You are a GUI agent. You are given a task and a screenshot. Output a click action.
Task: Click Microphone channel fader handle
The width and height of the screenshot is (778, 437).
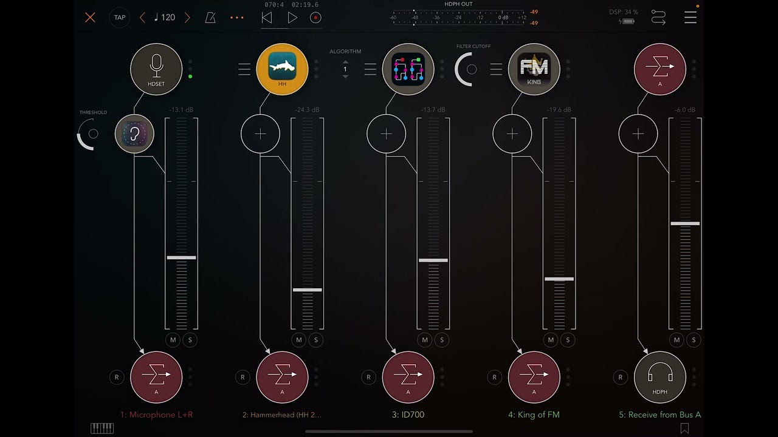click(x=181, y=257)
